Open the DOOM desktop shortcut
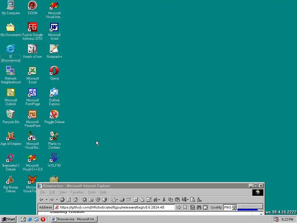 pyautogui.click(x=32, y=8)
